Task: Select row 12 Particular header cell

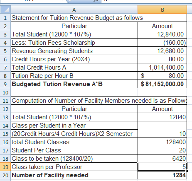Action: (x=74, y=109)
